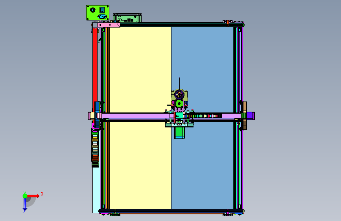Select the pink bracket at top-left corner
341x221 pixels.
pyautogui.click(x=108, y=25)
